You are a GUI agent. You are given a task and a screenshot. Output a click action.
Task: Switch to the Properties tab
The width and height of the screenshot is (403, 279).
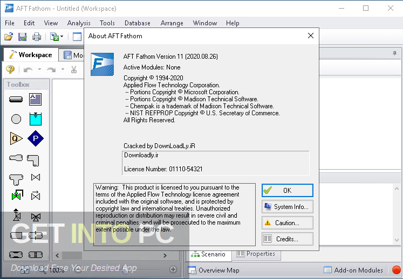tap(256, 254)
